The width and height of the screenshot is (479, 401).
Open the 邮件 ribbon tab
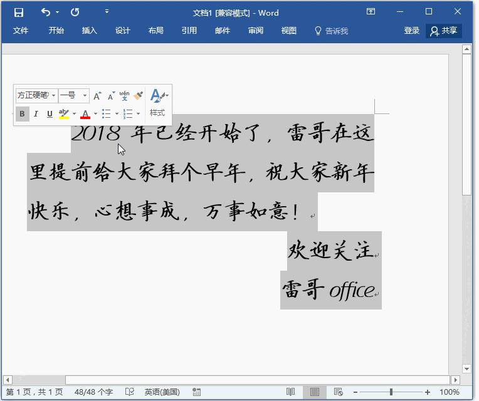pos(223,31)
